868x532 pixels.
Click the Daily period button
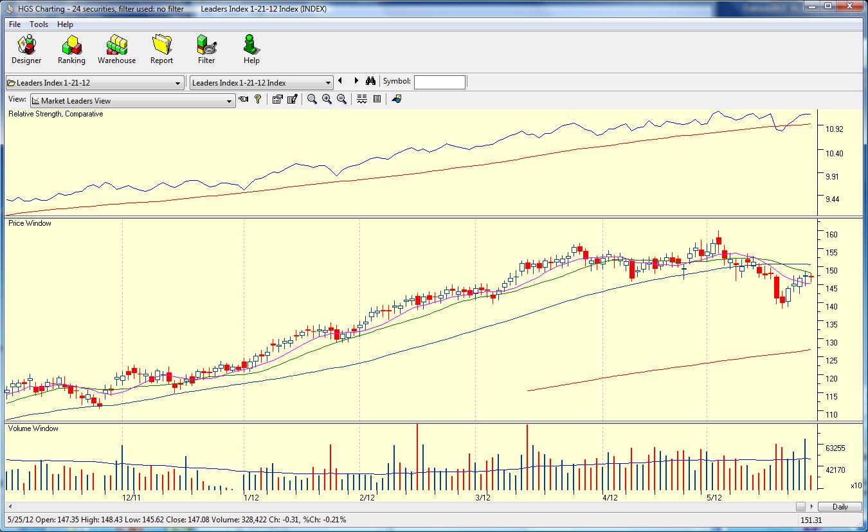coord(840,506)
